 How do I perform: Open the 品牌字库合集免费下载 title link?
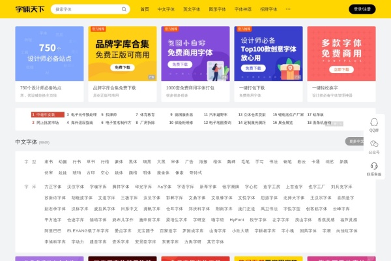tap(115, 88)
